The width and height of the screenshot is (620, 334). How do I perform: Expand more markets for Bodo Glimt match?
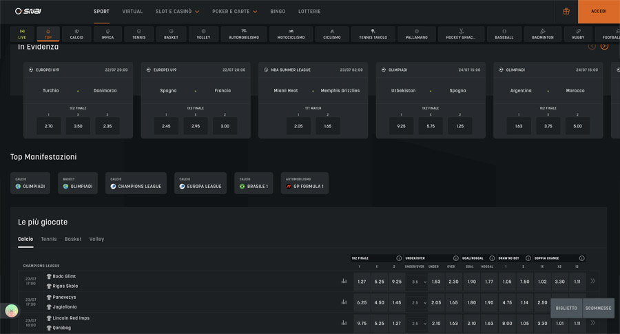click(592, 281)
